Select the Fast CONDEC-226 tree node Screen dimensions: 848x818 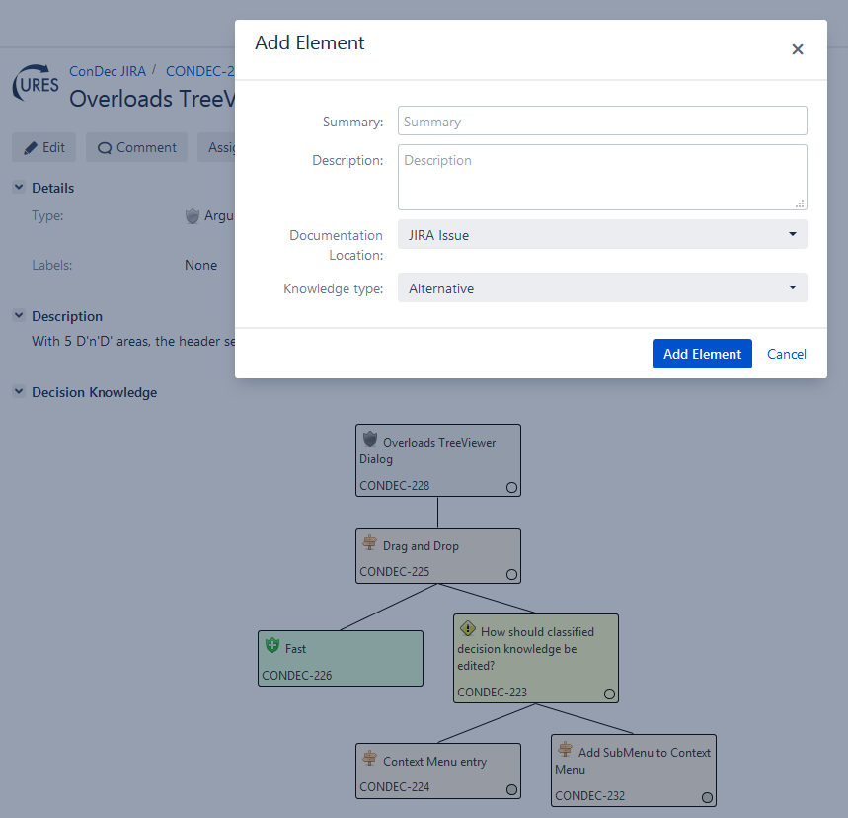(x=341, y=658)
